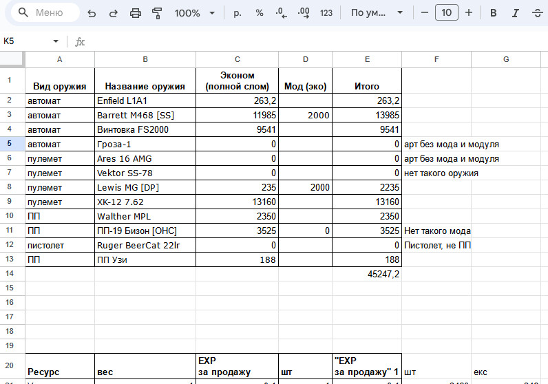Select cell 'Гроза-1'
The height and width of the screenshot is (384, 548).
(x=145, y=144)
